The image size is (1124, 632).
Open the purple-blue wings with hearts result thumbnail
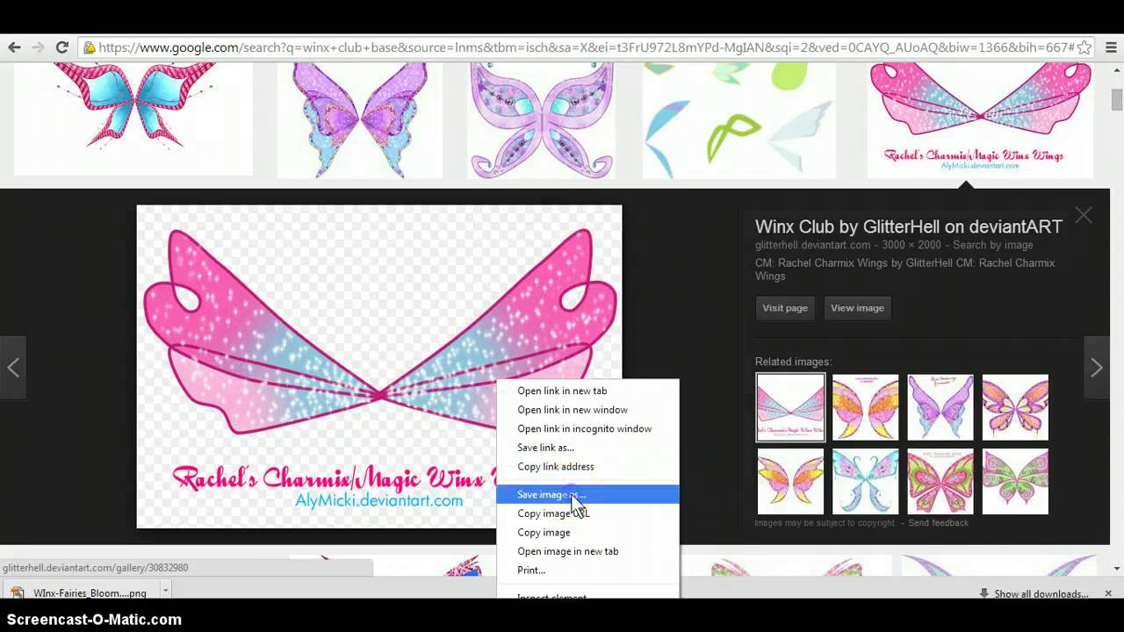coord(360,119)
